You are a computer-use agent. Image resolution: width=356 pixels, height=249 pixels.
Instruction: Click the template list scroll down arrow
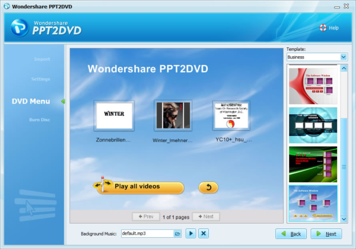coord(344,219)
